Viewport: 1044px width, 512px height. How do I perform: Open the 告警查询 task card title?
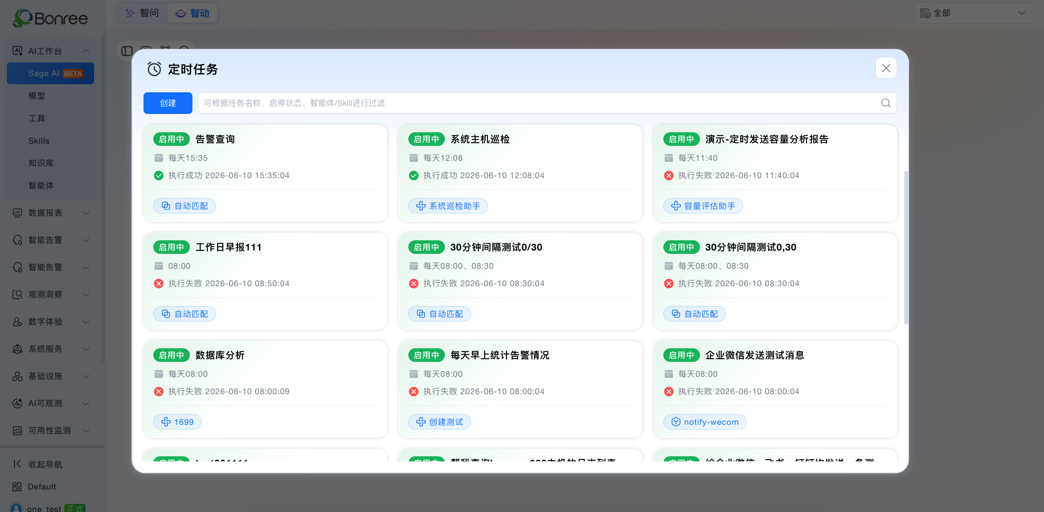[215, 139]
